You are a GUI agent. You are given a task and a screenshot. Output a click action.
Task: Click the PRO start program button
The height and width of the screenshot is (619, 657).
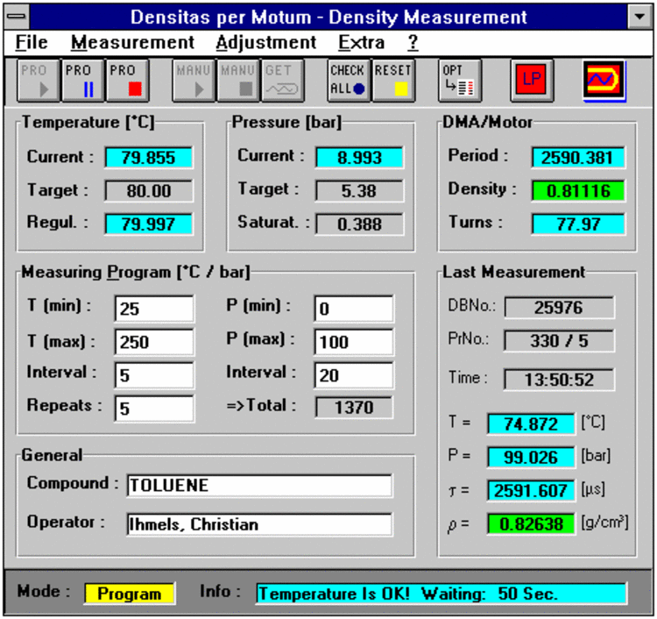point(37,80)
